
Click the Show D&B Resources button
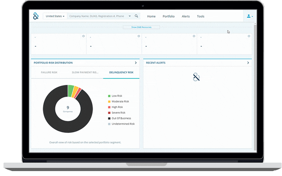click(141, 27)
